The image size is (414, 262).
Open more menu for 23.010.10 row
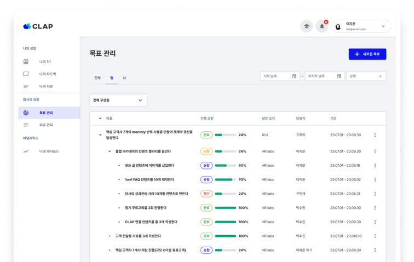coord(375,236)
